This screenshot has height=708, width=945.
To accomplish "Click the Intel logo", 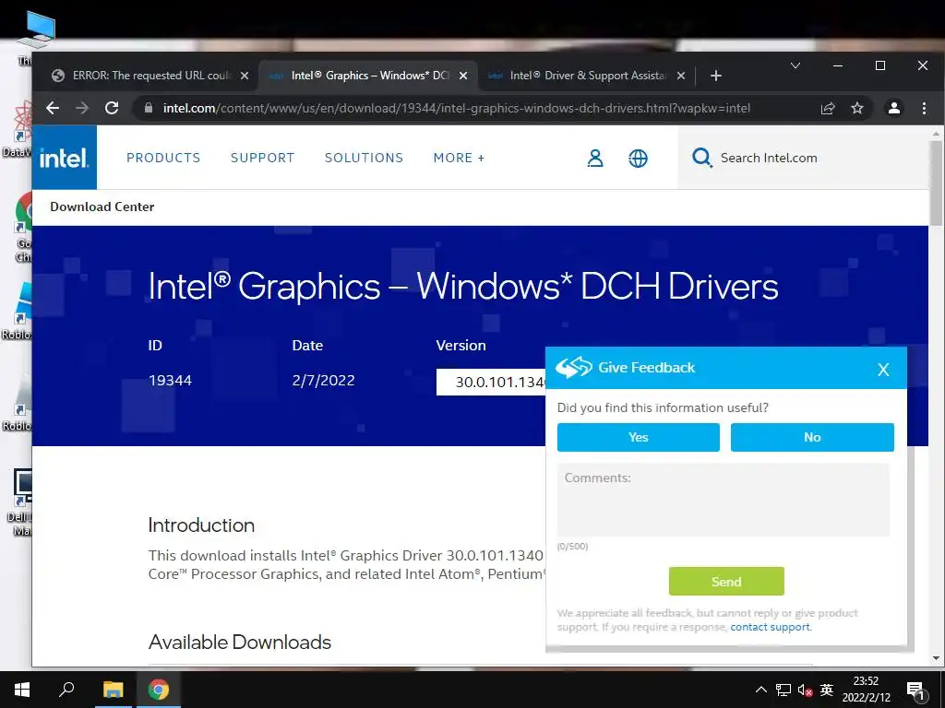I will click(x=64, y=158).
